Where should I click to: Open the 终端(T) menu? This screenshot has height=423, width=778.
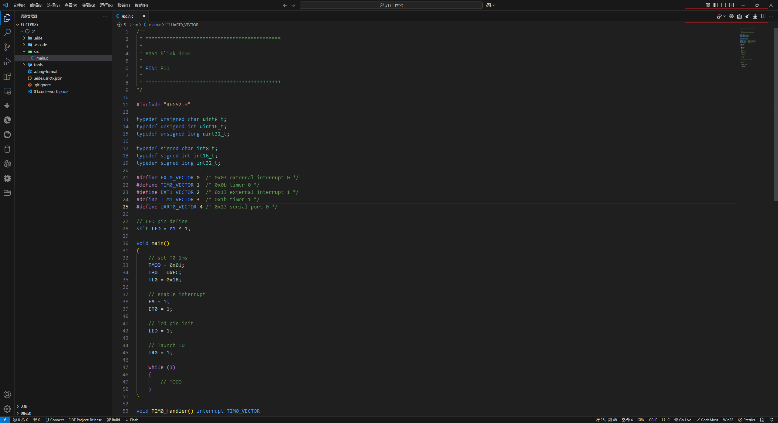tap(123, 5)
